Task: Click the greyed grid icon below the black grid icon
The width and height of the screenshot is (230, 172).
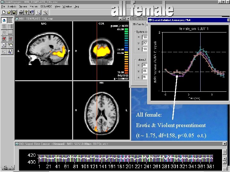Action: tap(10, 27)
